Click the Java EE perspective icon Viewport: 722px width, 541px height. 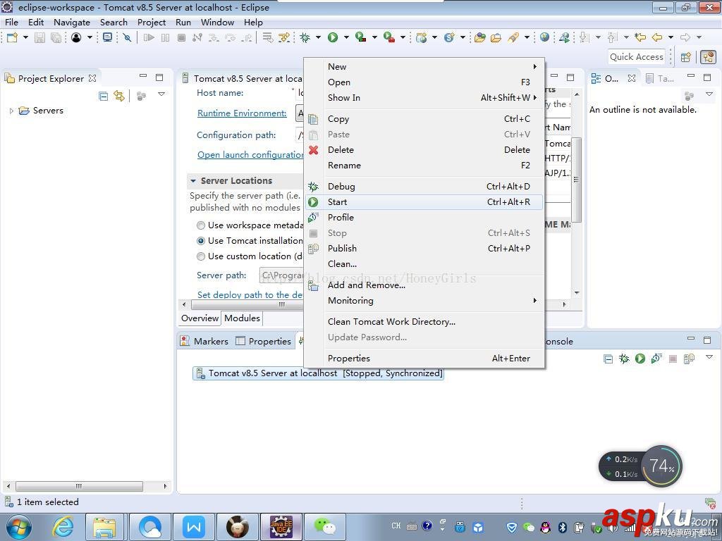tap(708, 57)
